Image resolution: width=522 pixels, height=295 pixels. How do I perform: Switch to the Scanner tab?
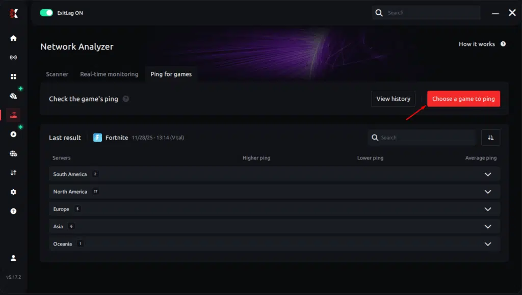click(57, 74)
